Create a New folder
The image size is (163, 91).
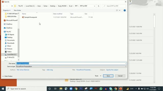pyautogui.click(x=17, y=10)
